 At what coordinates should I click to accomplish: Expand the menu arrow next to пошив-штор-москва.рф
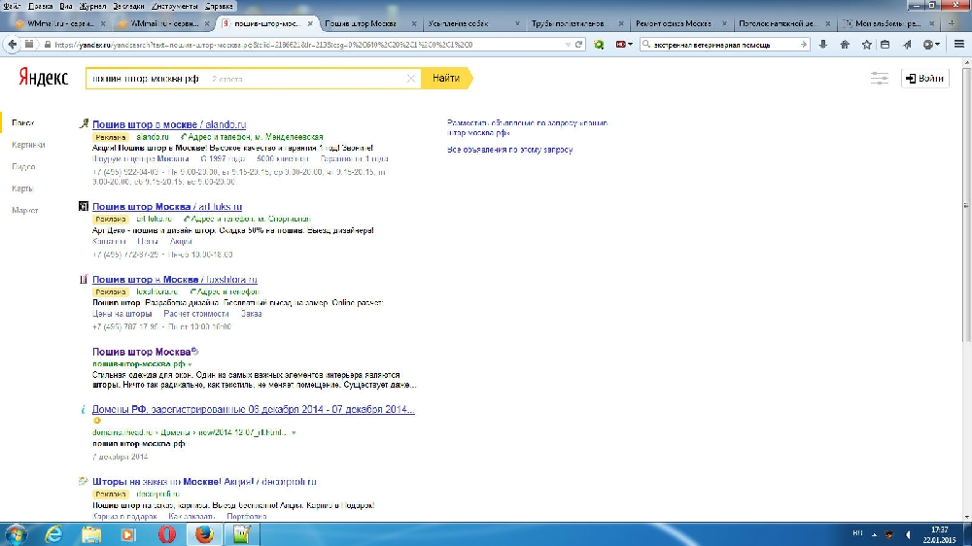click(190, 364)
